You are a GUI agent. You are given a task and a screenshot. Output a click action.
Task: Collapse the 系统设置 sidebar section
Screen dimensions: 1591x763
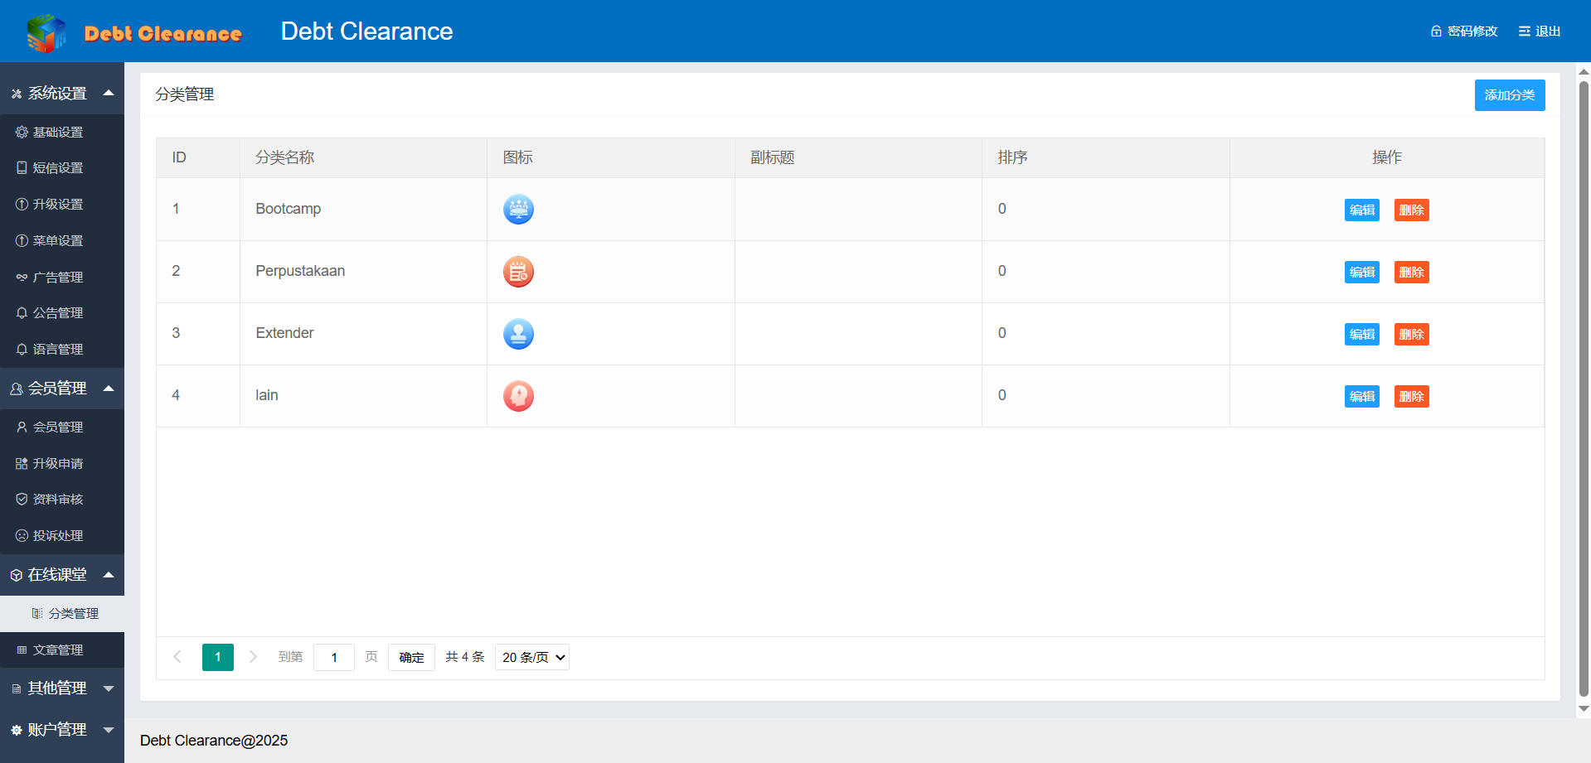109,93
